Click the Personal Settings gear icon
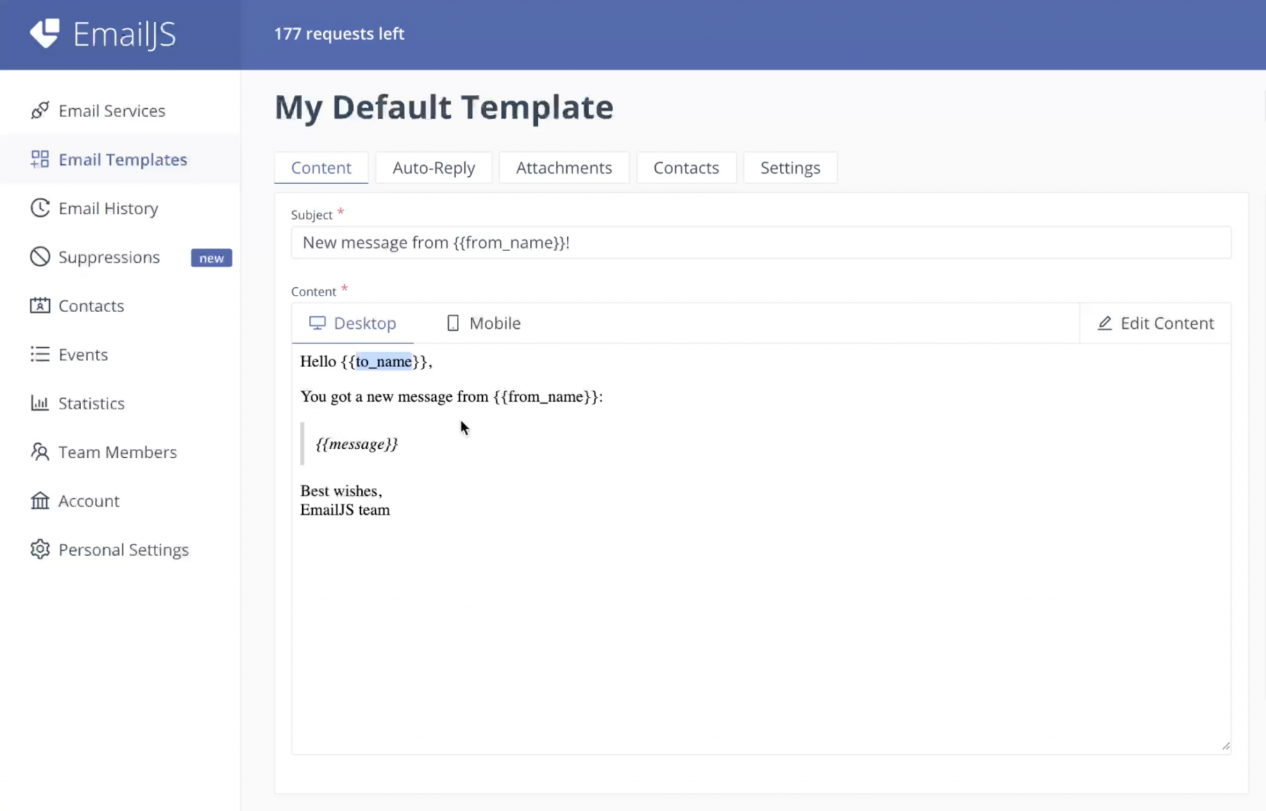Screen dimensions: 1266x811 (40, 549)
